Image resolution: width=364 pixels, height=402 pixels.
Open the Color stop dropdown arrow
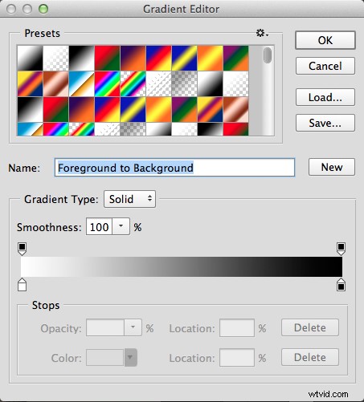pyautogui.click(x=130, y=357)
